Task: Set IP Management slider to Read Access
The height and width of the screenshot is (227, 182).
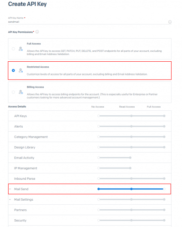Action: click(130, 168)
